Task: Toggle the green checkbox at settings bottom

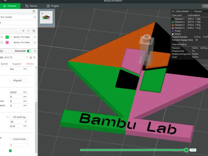Action: point(10,151)
